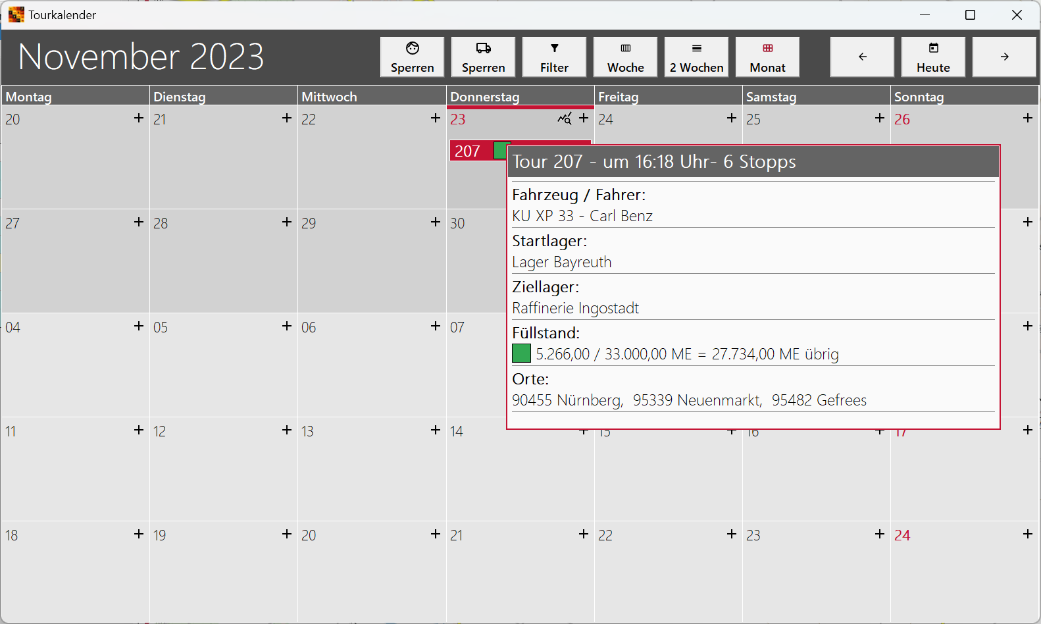
Task: Click the tooltip header 'Tour 207 - um 16:18 Uhr- 6 Stopps'
Action: coord(753,162)
